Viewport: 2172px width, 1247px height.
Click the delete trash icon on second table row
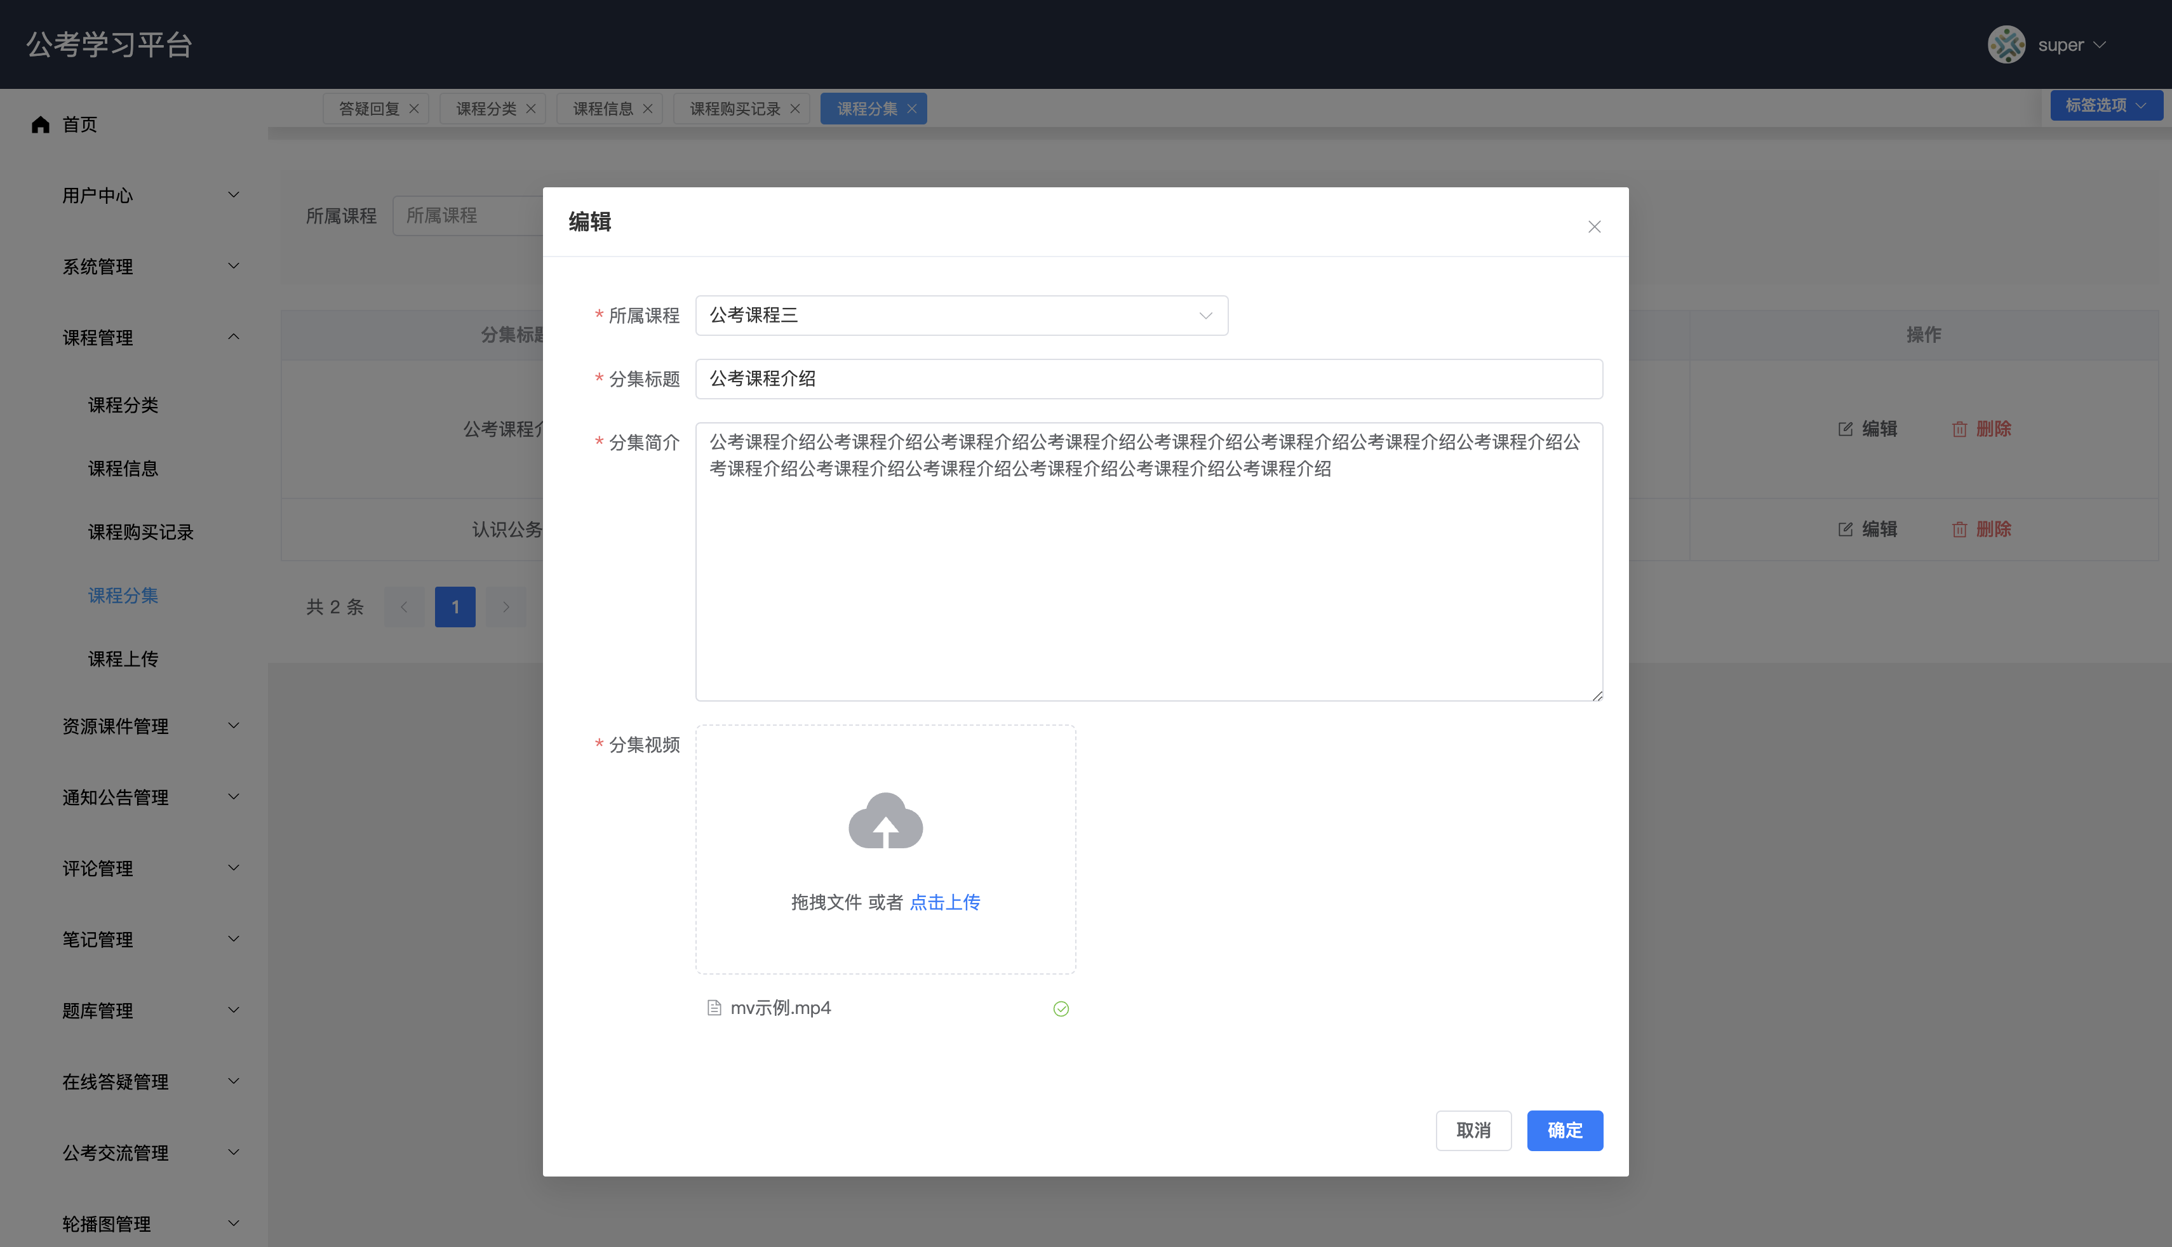point(1961,528)
